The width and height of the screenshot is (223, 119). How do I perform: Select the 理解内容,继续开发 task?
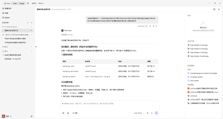point(17,31)
